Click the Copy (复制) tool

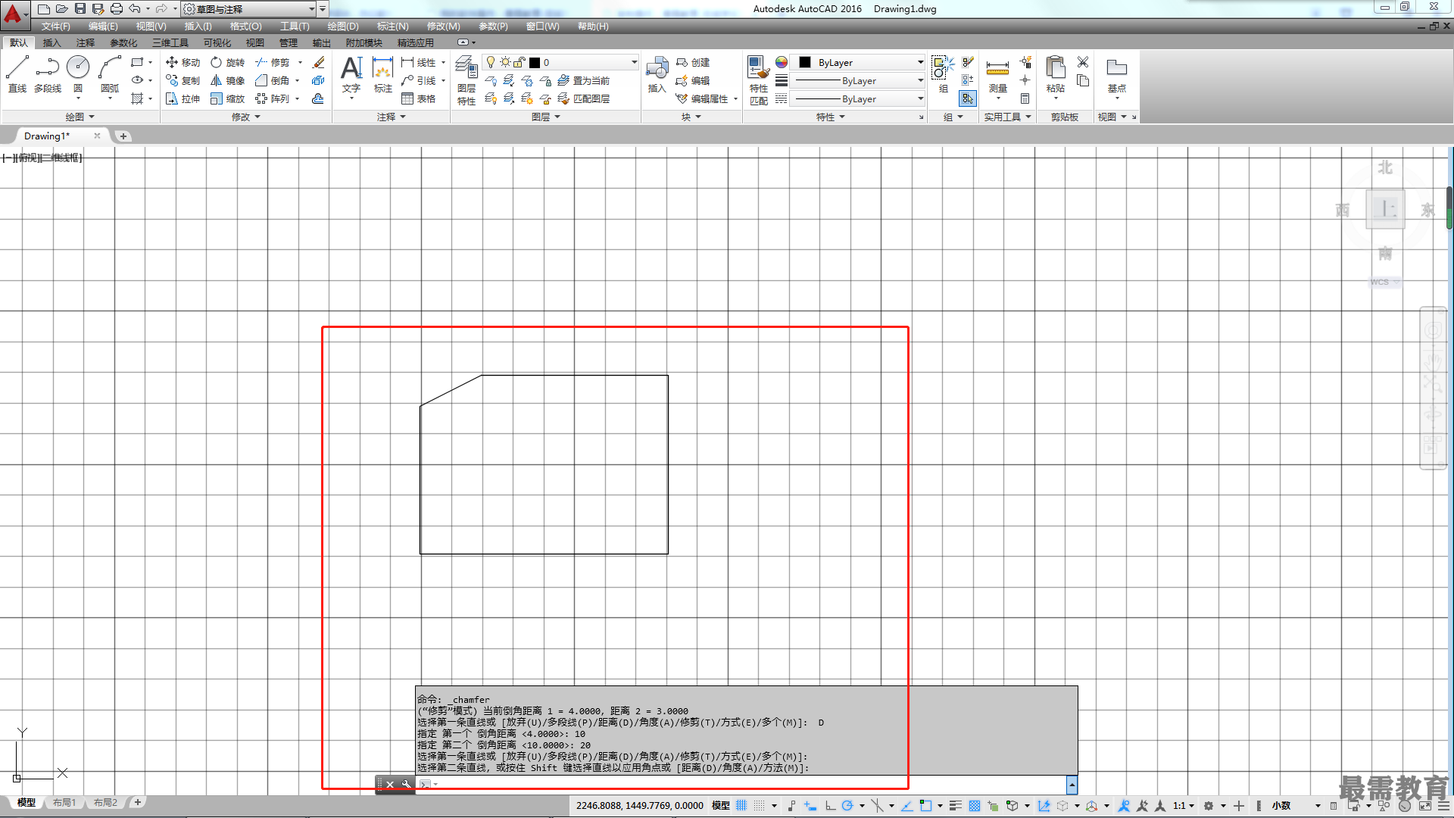point(183,80)
